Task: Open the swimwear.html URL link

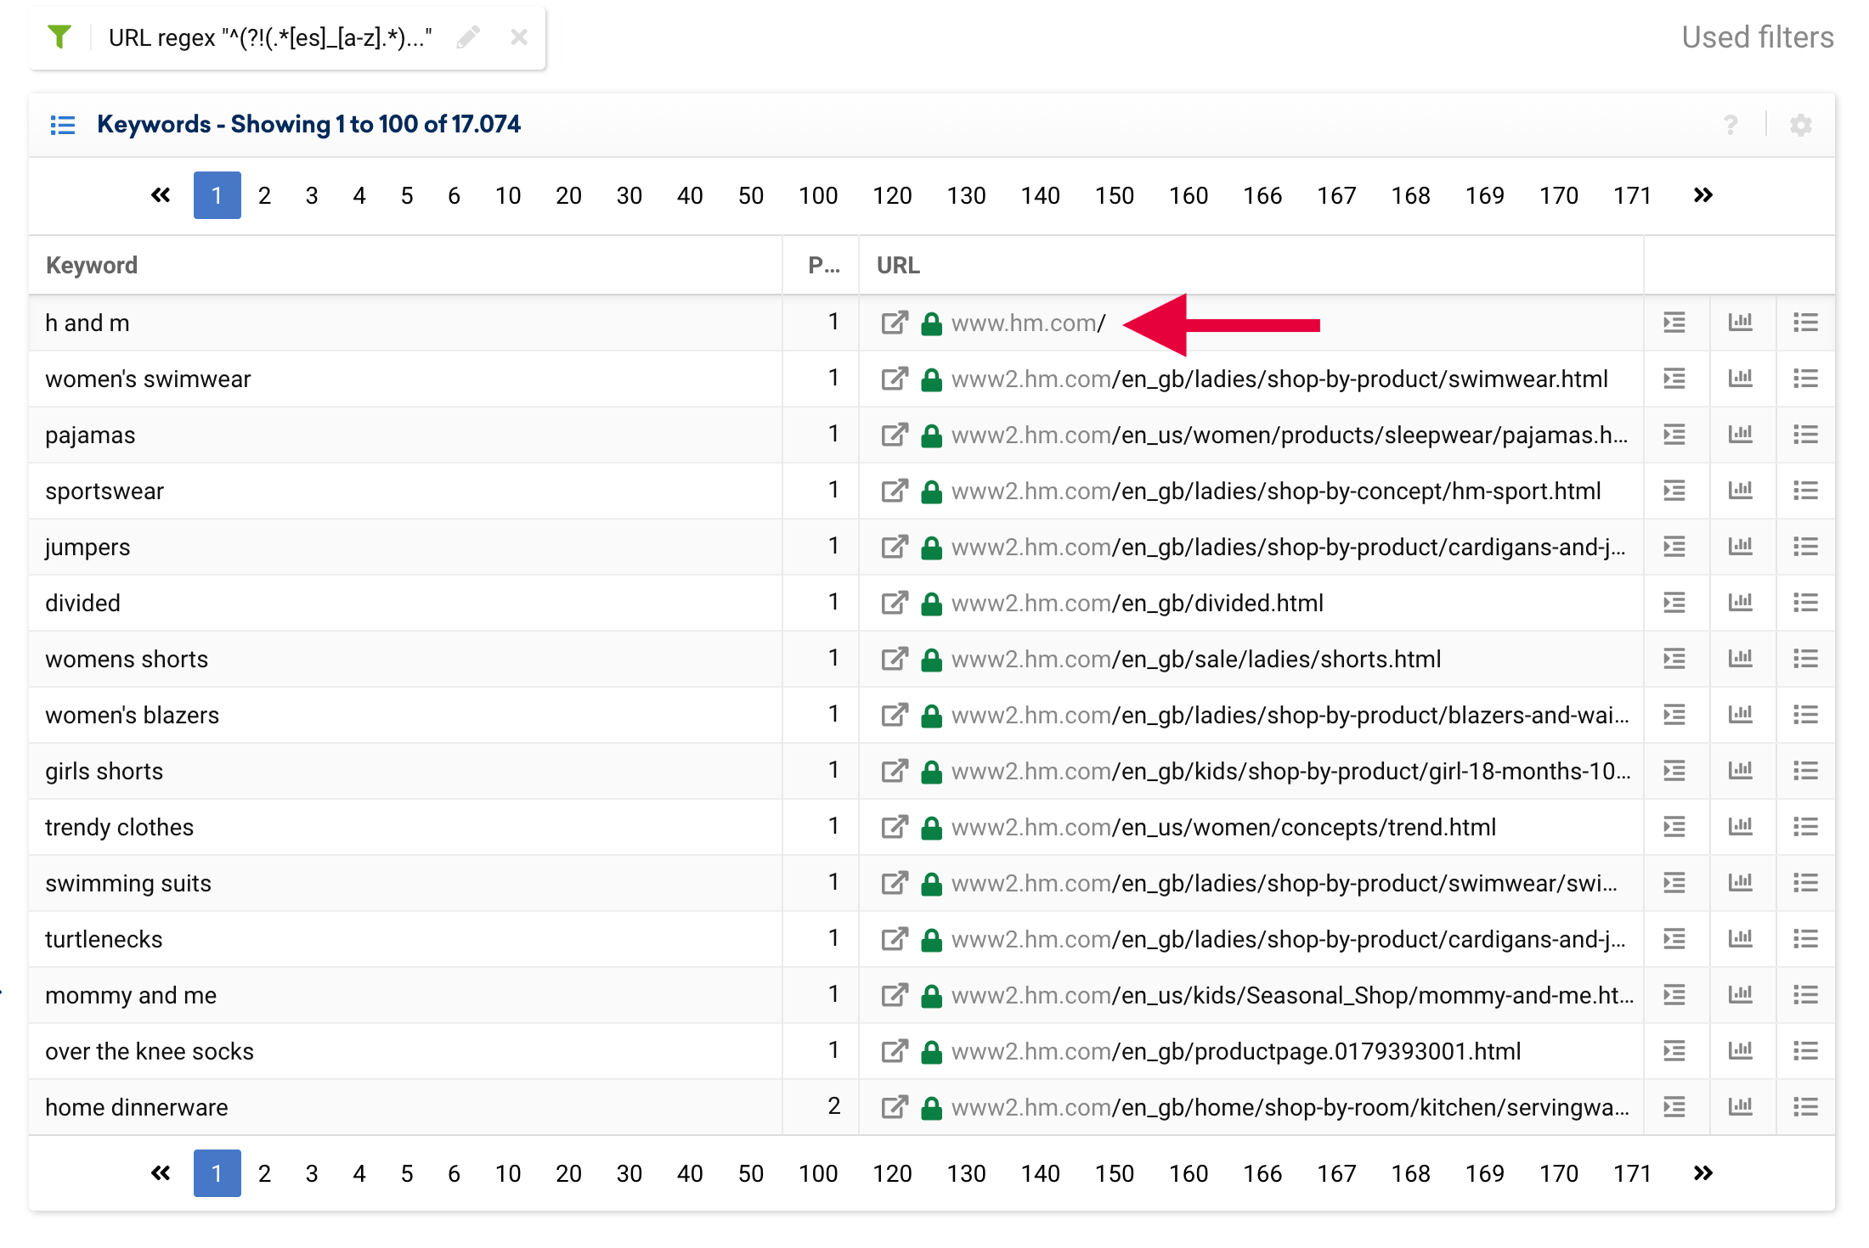Action: point(1279,379)
